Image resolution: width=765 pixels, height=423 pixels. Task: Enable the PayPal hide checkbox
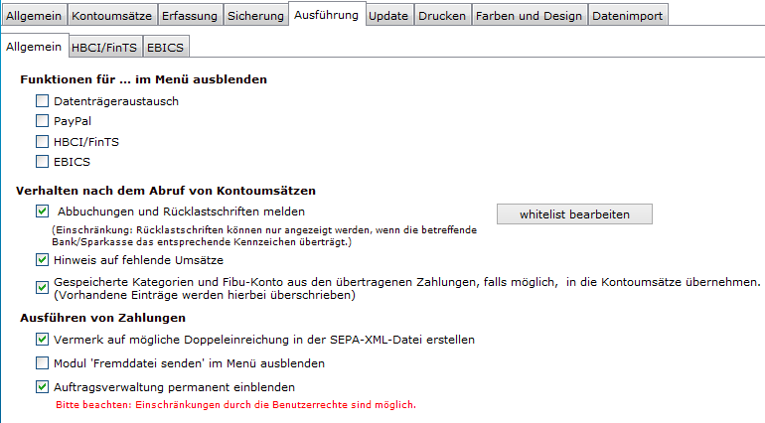click(42, 120)
